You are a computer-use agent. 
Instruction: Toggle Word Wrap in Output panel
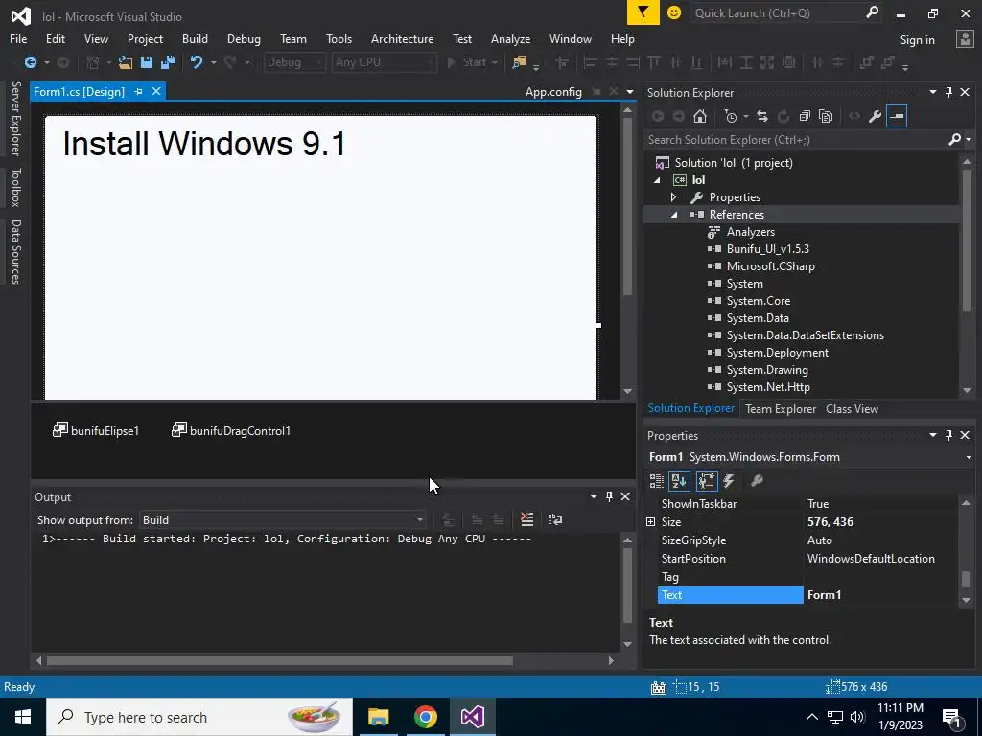click(x=555, y=519)
